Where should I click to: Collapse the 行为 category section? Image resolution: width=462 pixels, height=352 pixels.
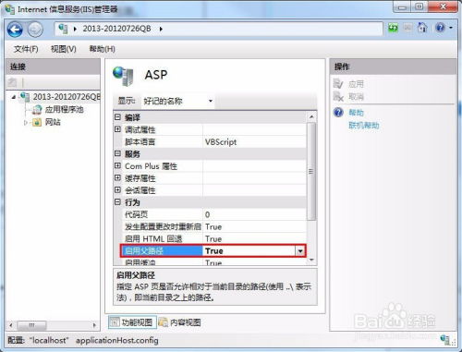[x=117, y=202]
